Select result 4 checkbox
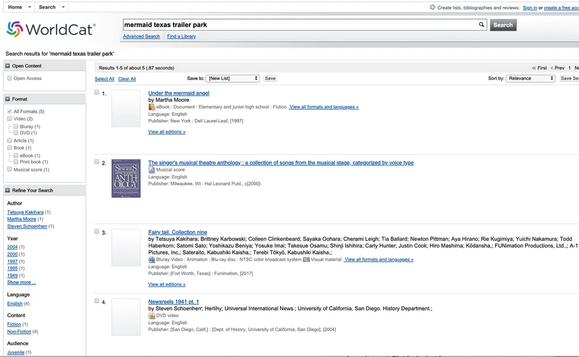Screen dimensions: 579x357 (x=97, y=301)
